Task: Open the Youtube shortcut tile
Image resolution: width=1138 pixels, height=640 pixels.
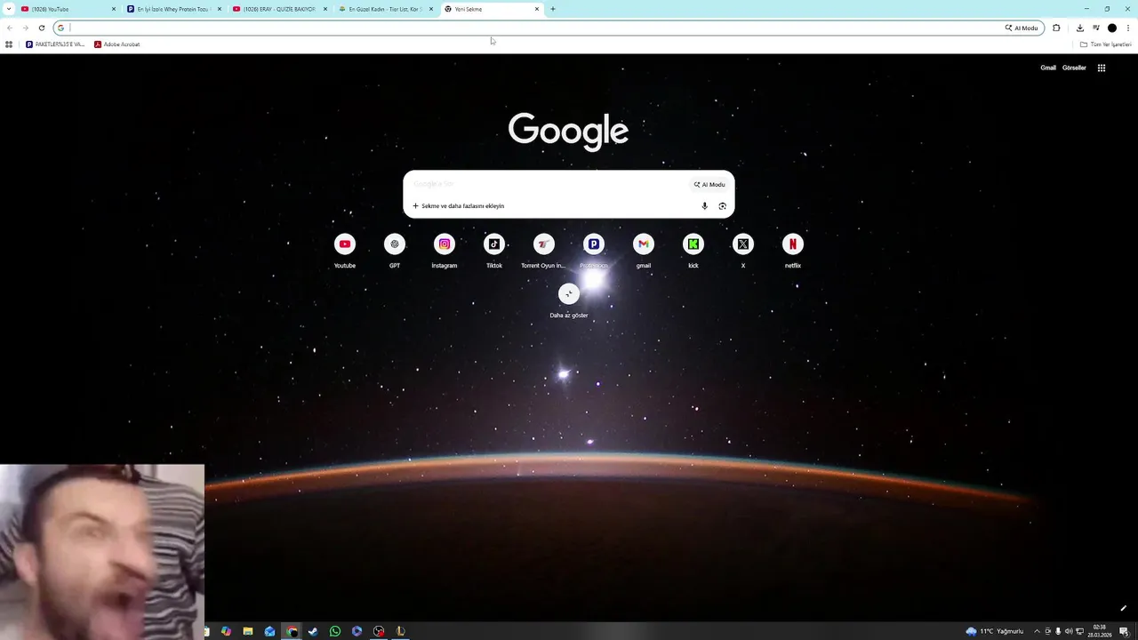Action: point(345,252)
